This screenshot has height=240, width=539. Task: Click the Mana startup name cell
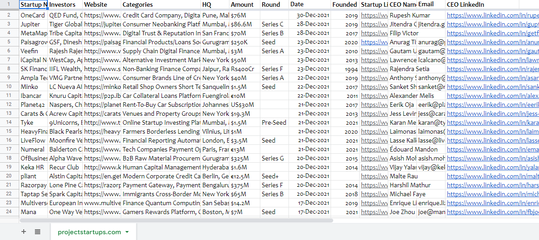click(34, 212)
